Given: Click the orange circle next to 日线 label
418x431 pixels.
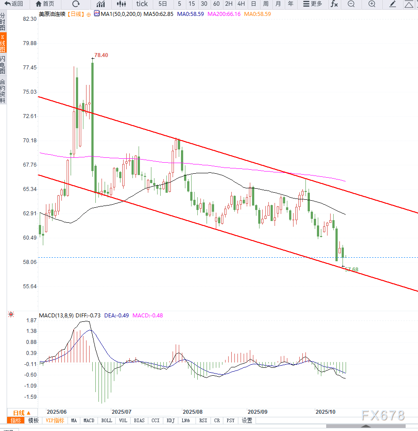Looking at the screenshot, I should pyautogui.click(x=89, y=15).
